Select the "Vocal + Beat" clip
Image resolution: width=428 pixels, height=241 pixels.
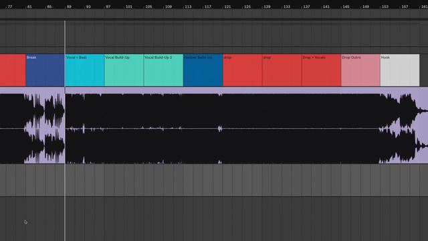coord(85,70)
